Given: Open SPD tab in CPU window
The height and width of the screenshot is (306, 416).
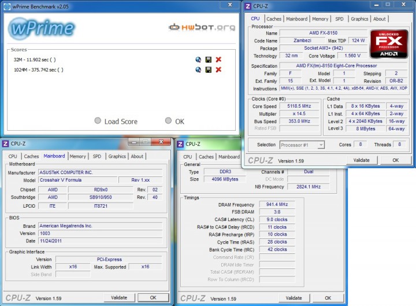Looking at the screenshot, I should [x=339, y=19].
